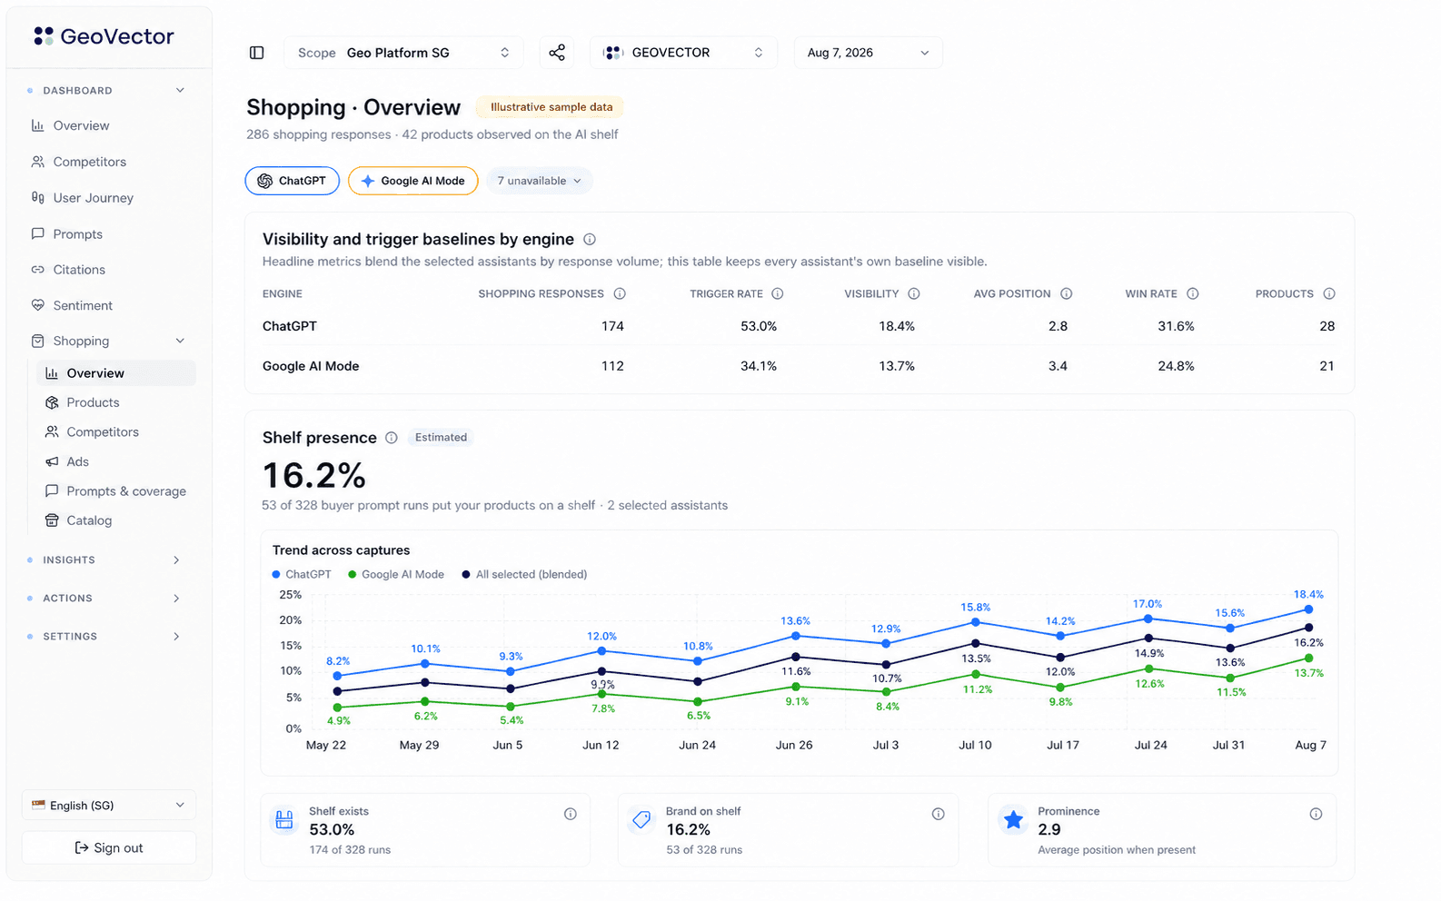Select Shopping Overview sub-item

pos(116,373)
